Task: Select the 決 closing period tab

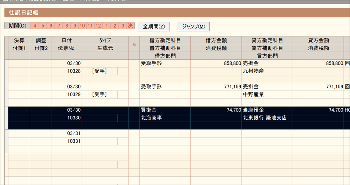Action: click(x=130, y=26)
